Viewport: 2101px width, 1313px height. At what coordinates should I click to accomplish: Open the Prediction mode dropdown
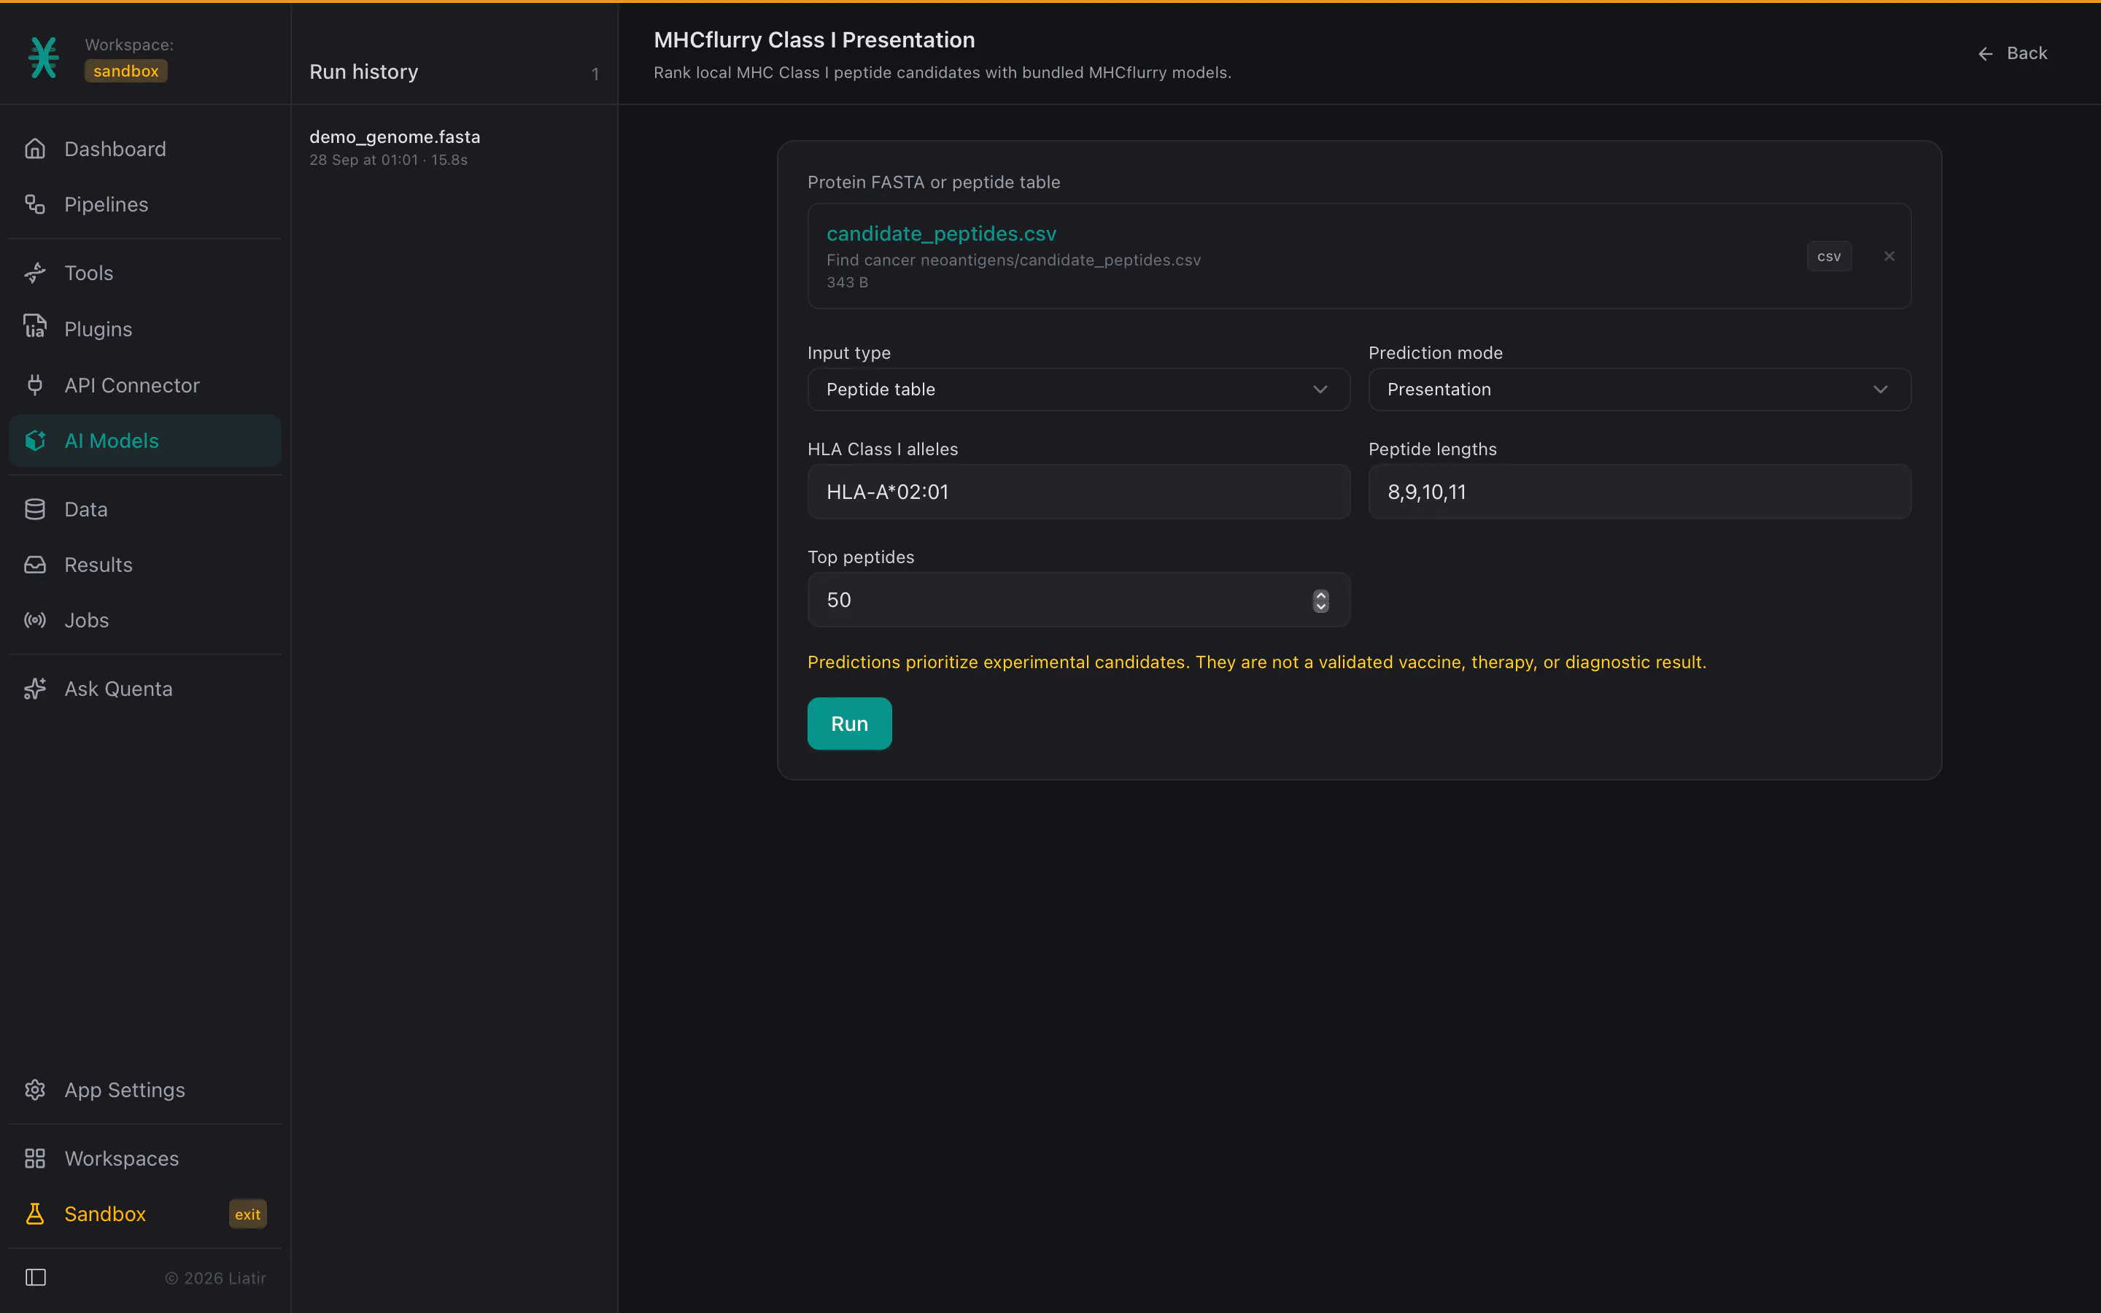point(1639,389)
